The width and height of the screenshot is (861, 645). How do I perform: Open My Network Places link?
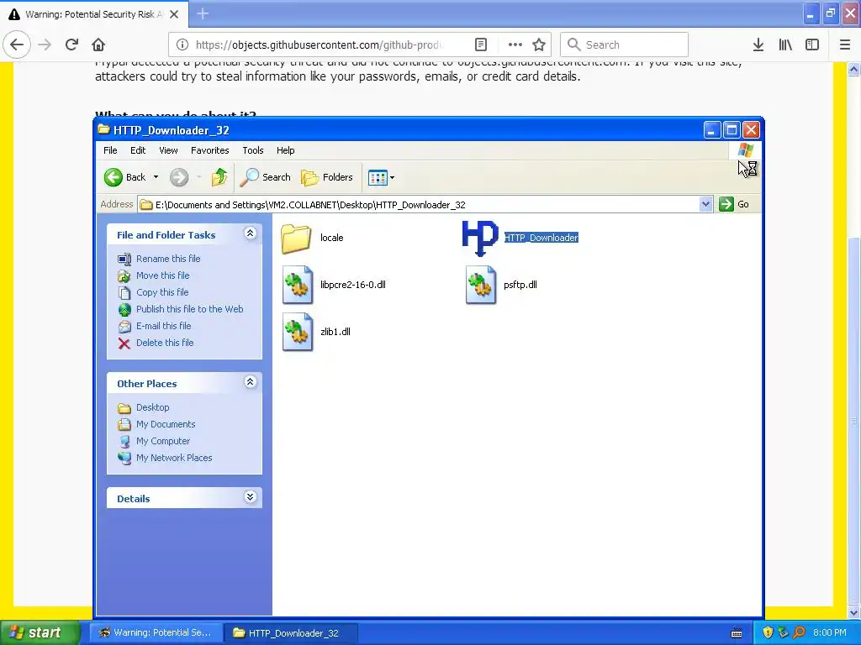(x=174, y=458)
